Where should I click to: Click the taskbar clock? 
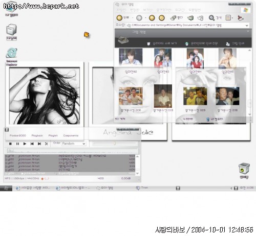(x=247, y=188)
